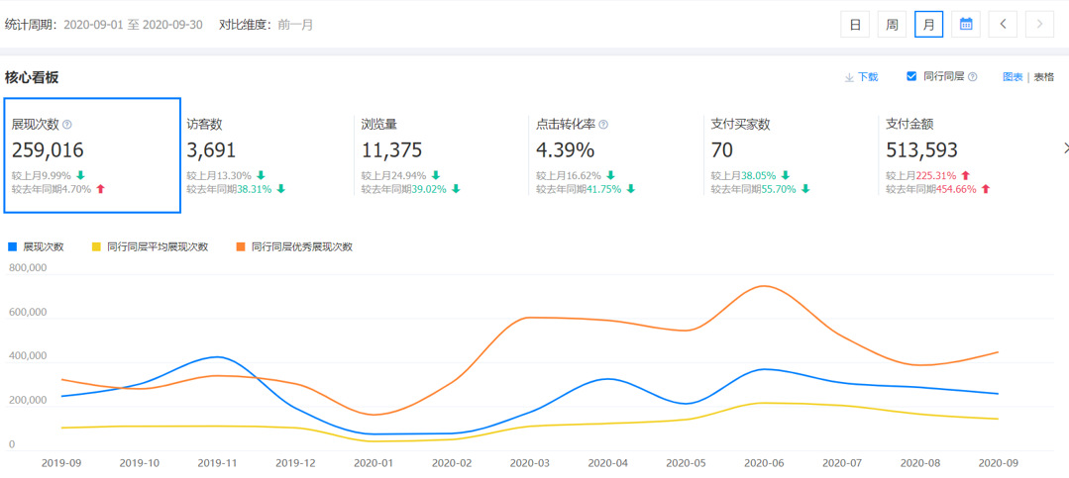The width and height of the screenshot is (1069, 478).
Task: Switch to 日 day view
Action: pyautogui.click(x=855, y=25)
